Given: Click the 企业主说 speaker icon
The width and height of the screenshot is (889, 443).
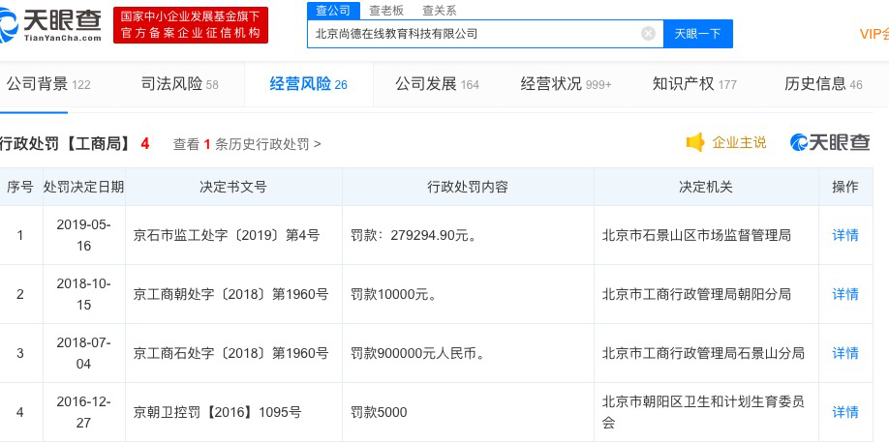Looking at the screenshot, I should click(x=695, y=143).
